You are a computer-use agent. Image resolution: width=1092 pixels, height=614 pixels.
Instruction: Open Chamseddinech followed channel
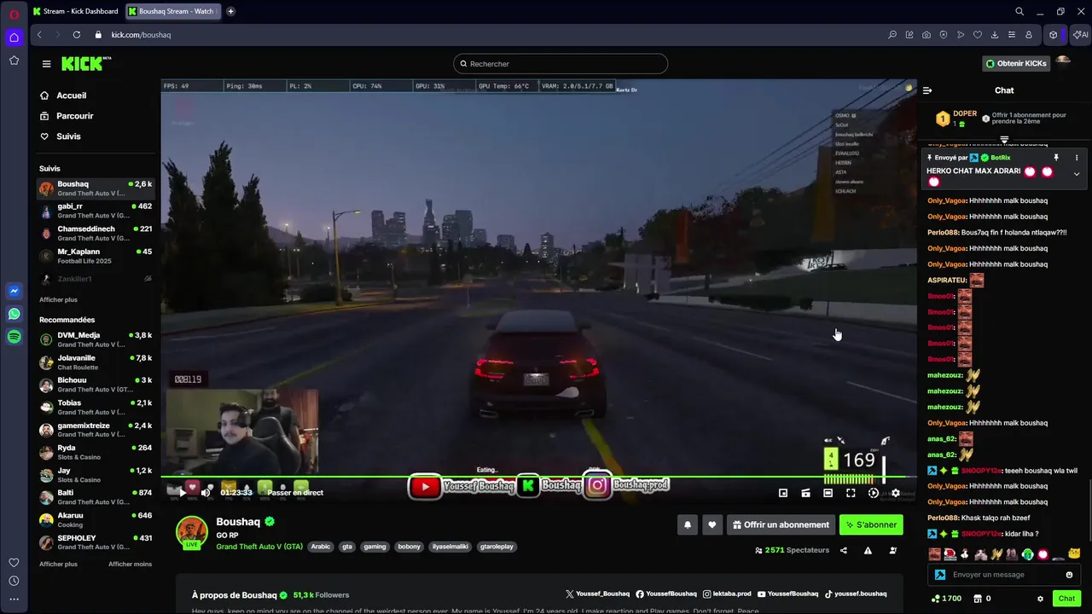96,233
